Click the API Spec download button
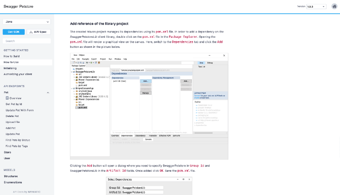This screenshot has height=195, width=340. coord(38,32)
